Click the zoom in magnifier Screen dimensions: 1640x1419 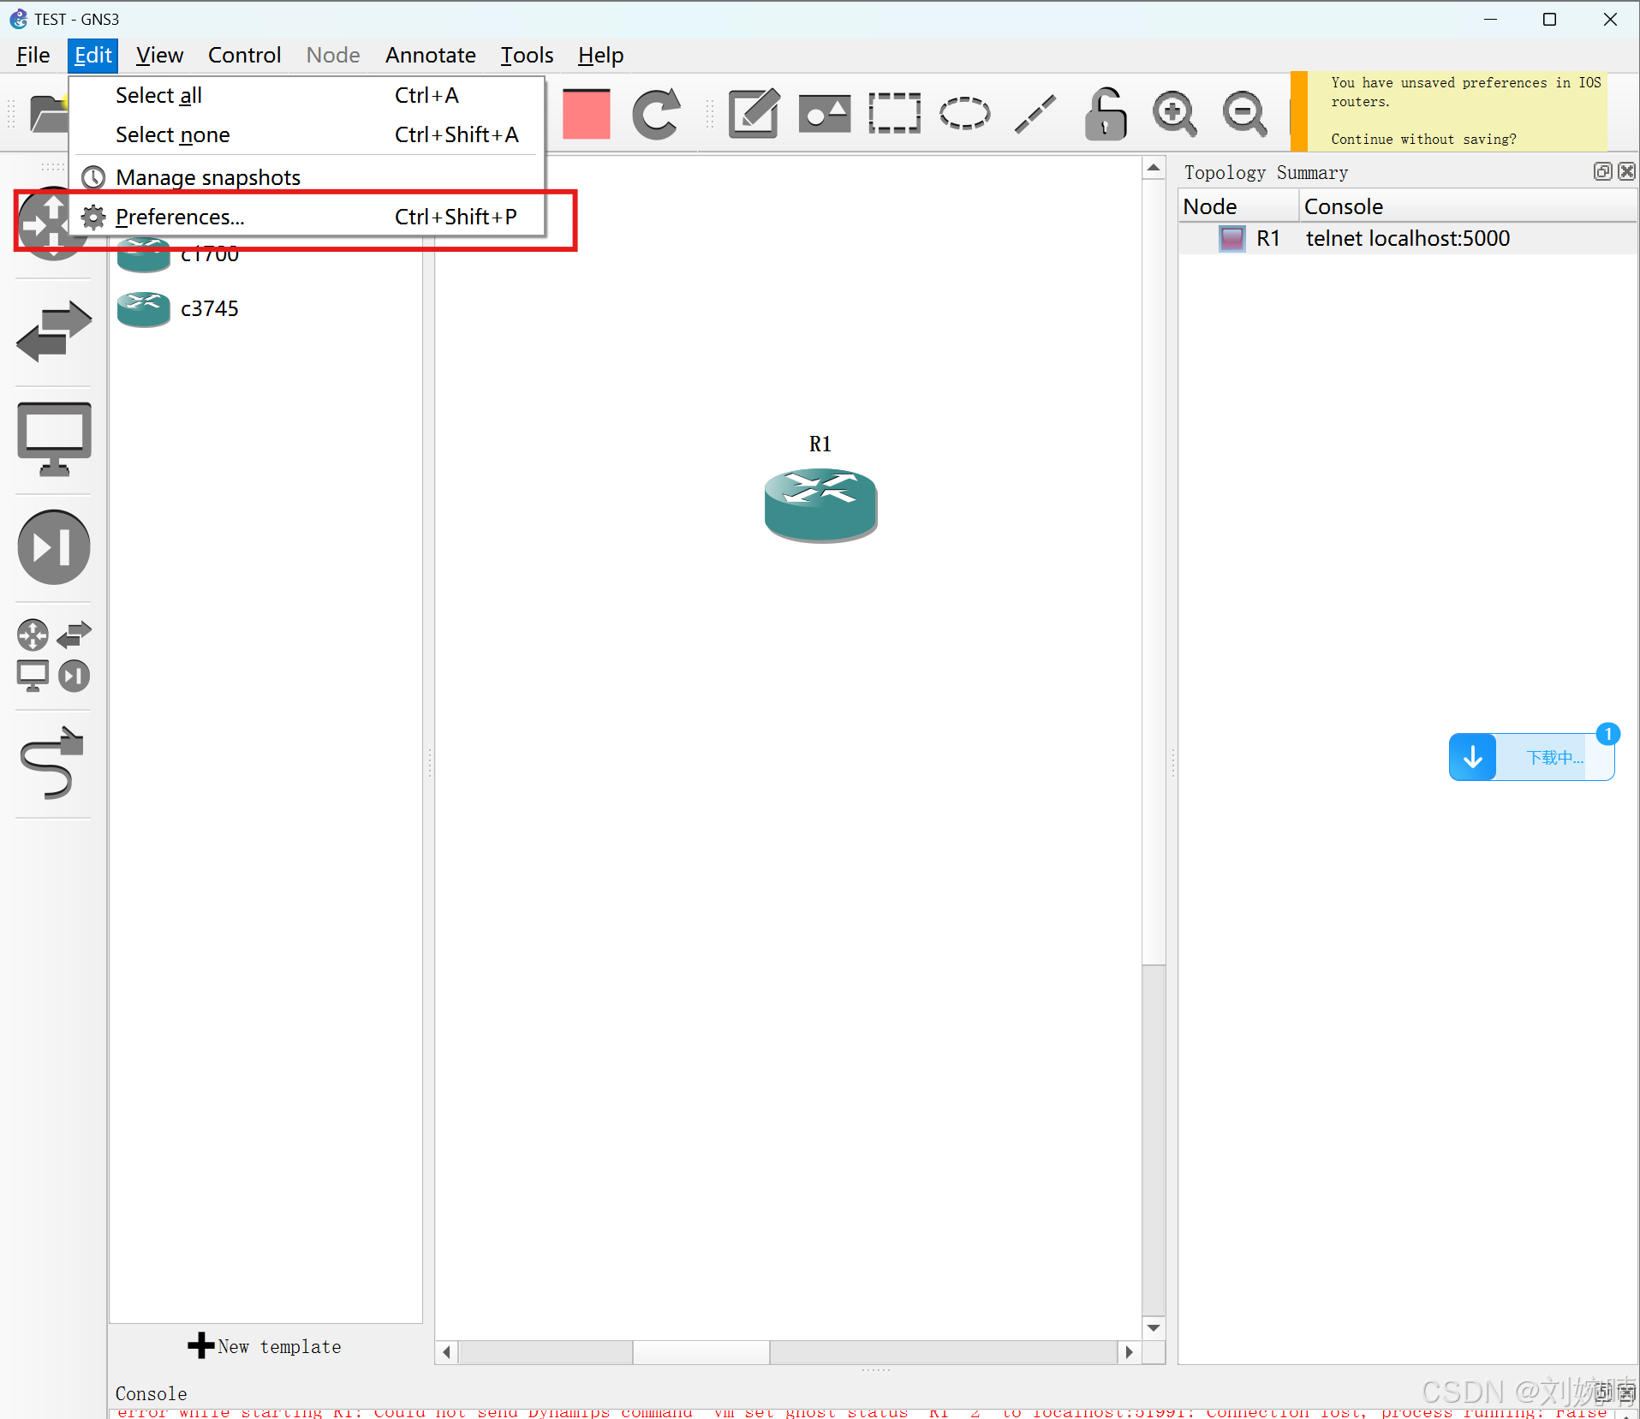click(1174, 113)
